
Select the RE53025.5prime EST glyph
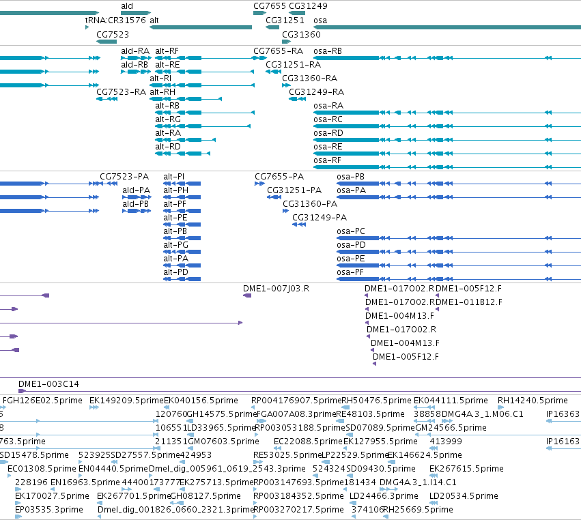click(x=258, y=462)
